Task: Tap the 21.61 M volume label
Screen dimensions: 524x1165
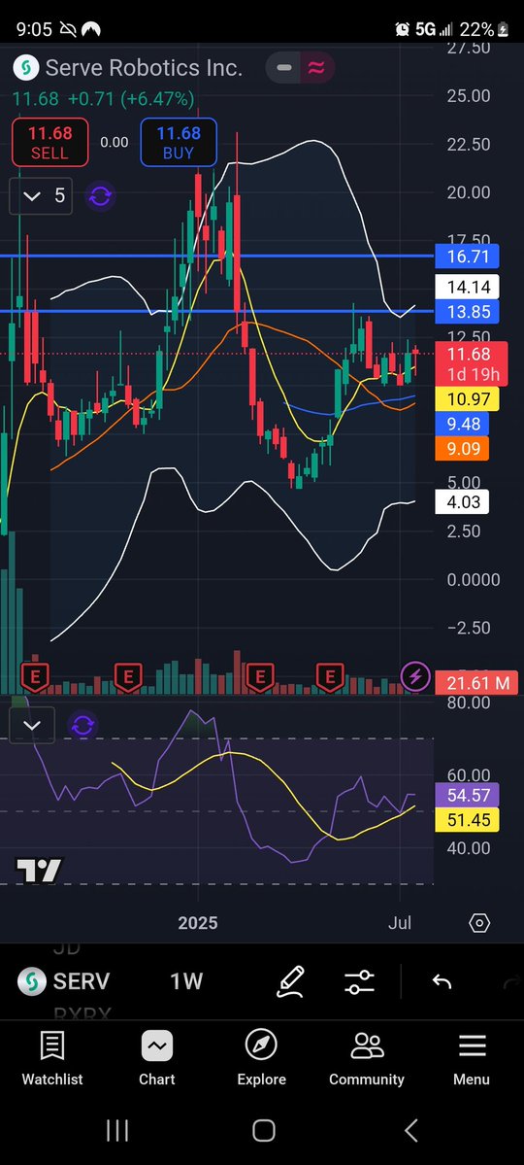Action: [x=475, y=683]
